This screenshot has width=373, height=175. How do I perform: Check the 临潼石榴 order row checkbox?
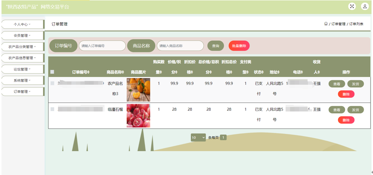[x=52, y=109]
